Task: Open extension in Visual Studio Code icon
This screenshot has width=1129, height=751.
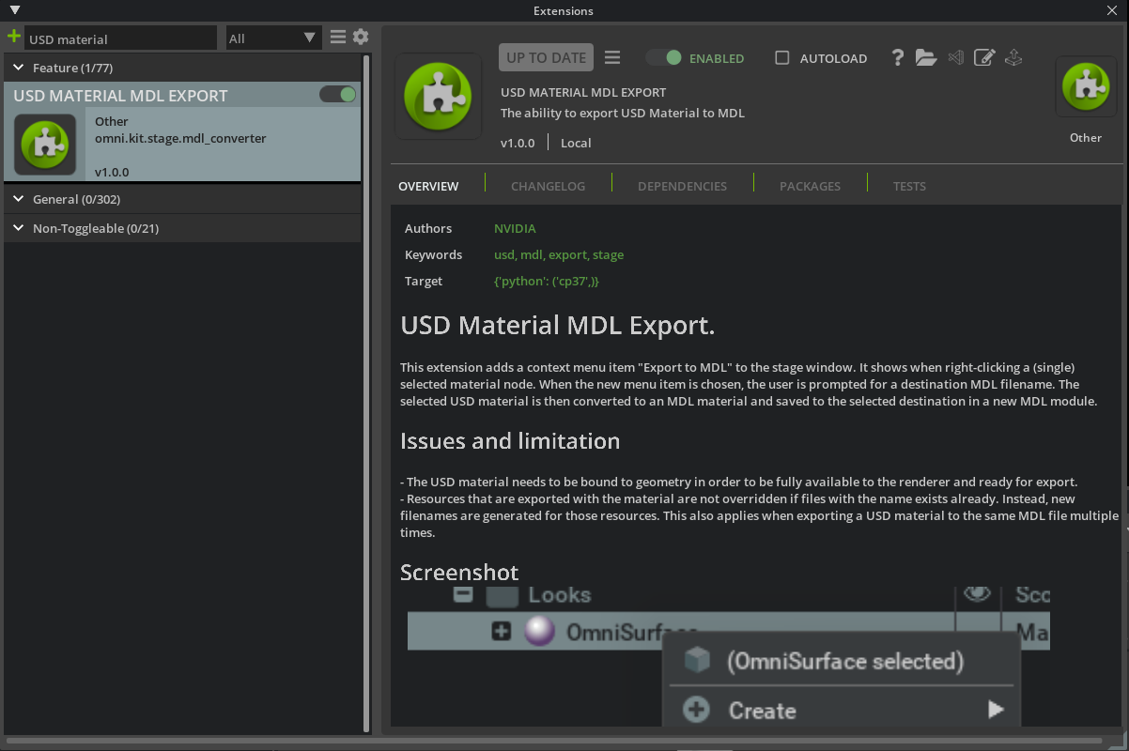Action: [956, 57]
